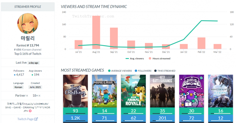The height and width of the screenshot is (123, 236).
Task: Click the Feb '22 hours streamed bar
Action: [x=201, y=43]
